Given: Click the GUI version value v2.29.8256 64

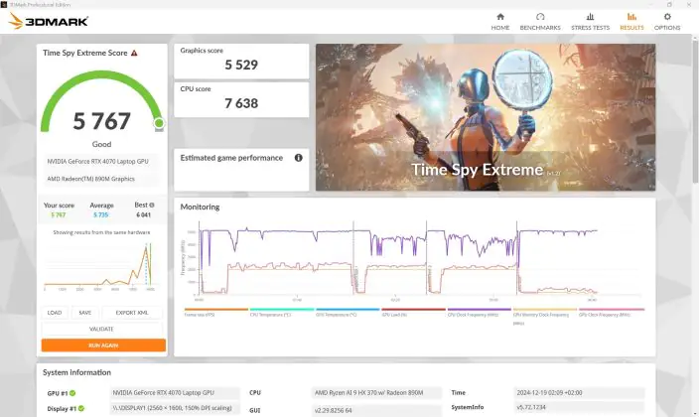Looking at the screenshot, I should (x=376, y=410).
